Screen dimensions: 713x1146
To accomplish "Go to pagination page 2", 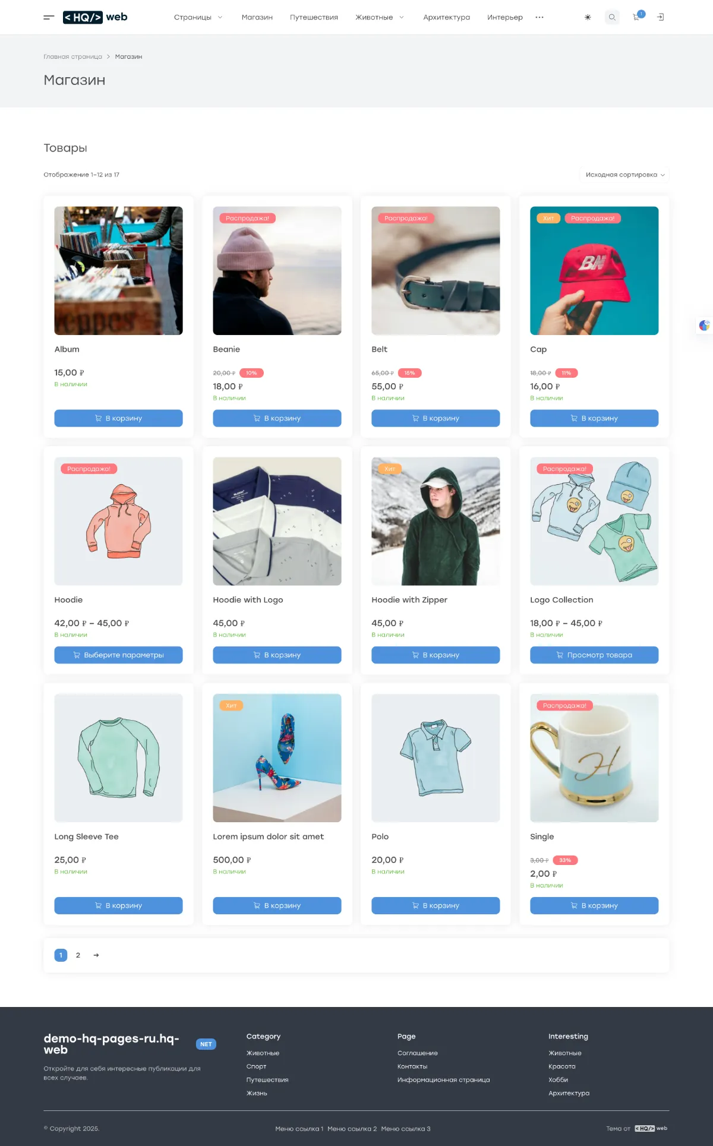I will (78, 955).
